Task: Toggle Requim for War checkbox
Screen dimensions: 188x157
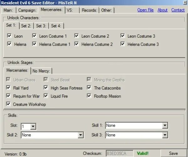Action: [8, 96]
